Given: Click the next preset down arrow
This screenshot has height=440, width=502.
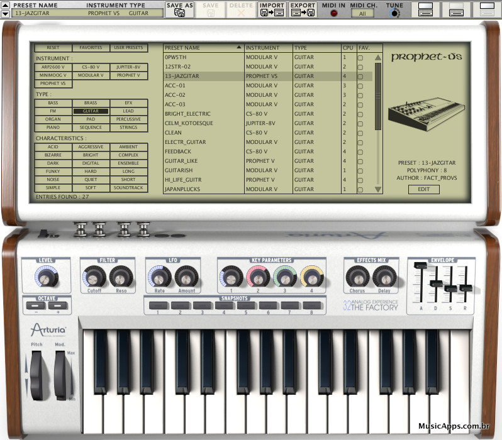Looking at the screenshot, I should [x=6, y=14].
